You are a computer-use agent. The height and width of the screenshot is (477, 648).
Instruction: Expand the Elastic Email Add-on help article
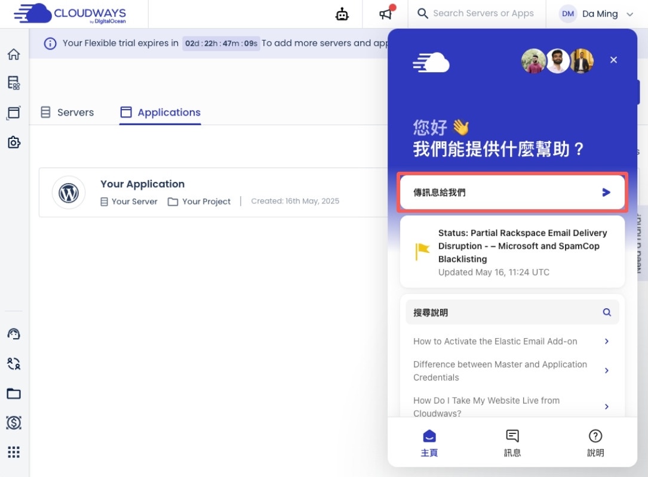point(512,341)
